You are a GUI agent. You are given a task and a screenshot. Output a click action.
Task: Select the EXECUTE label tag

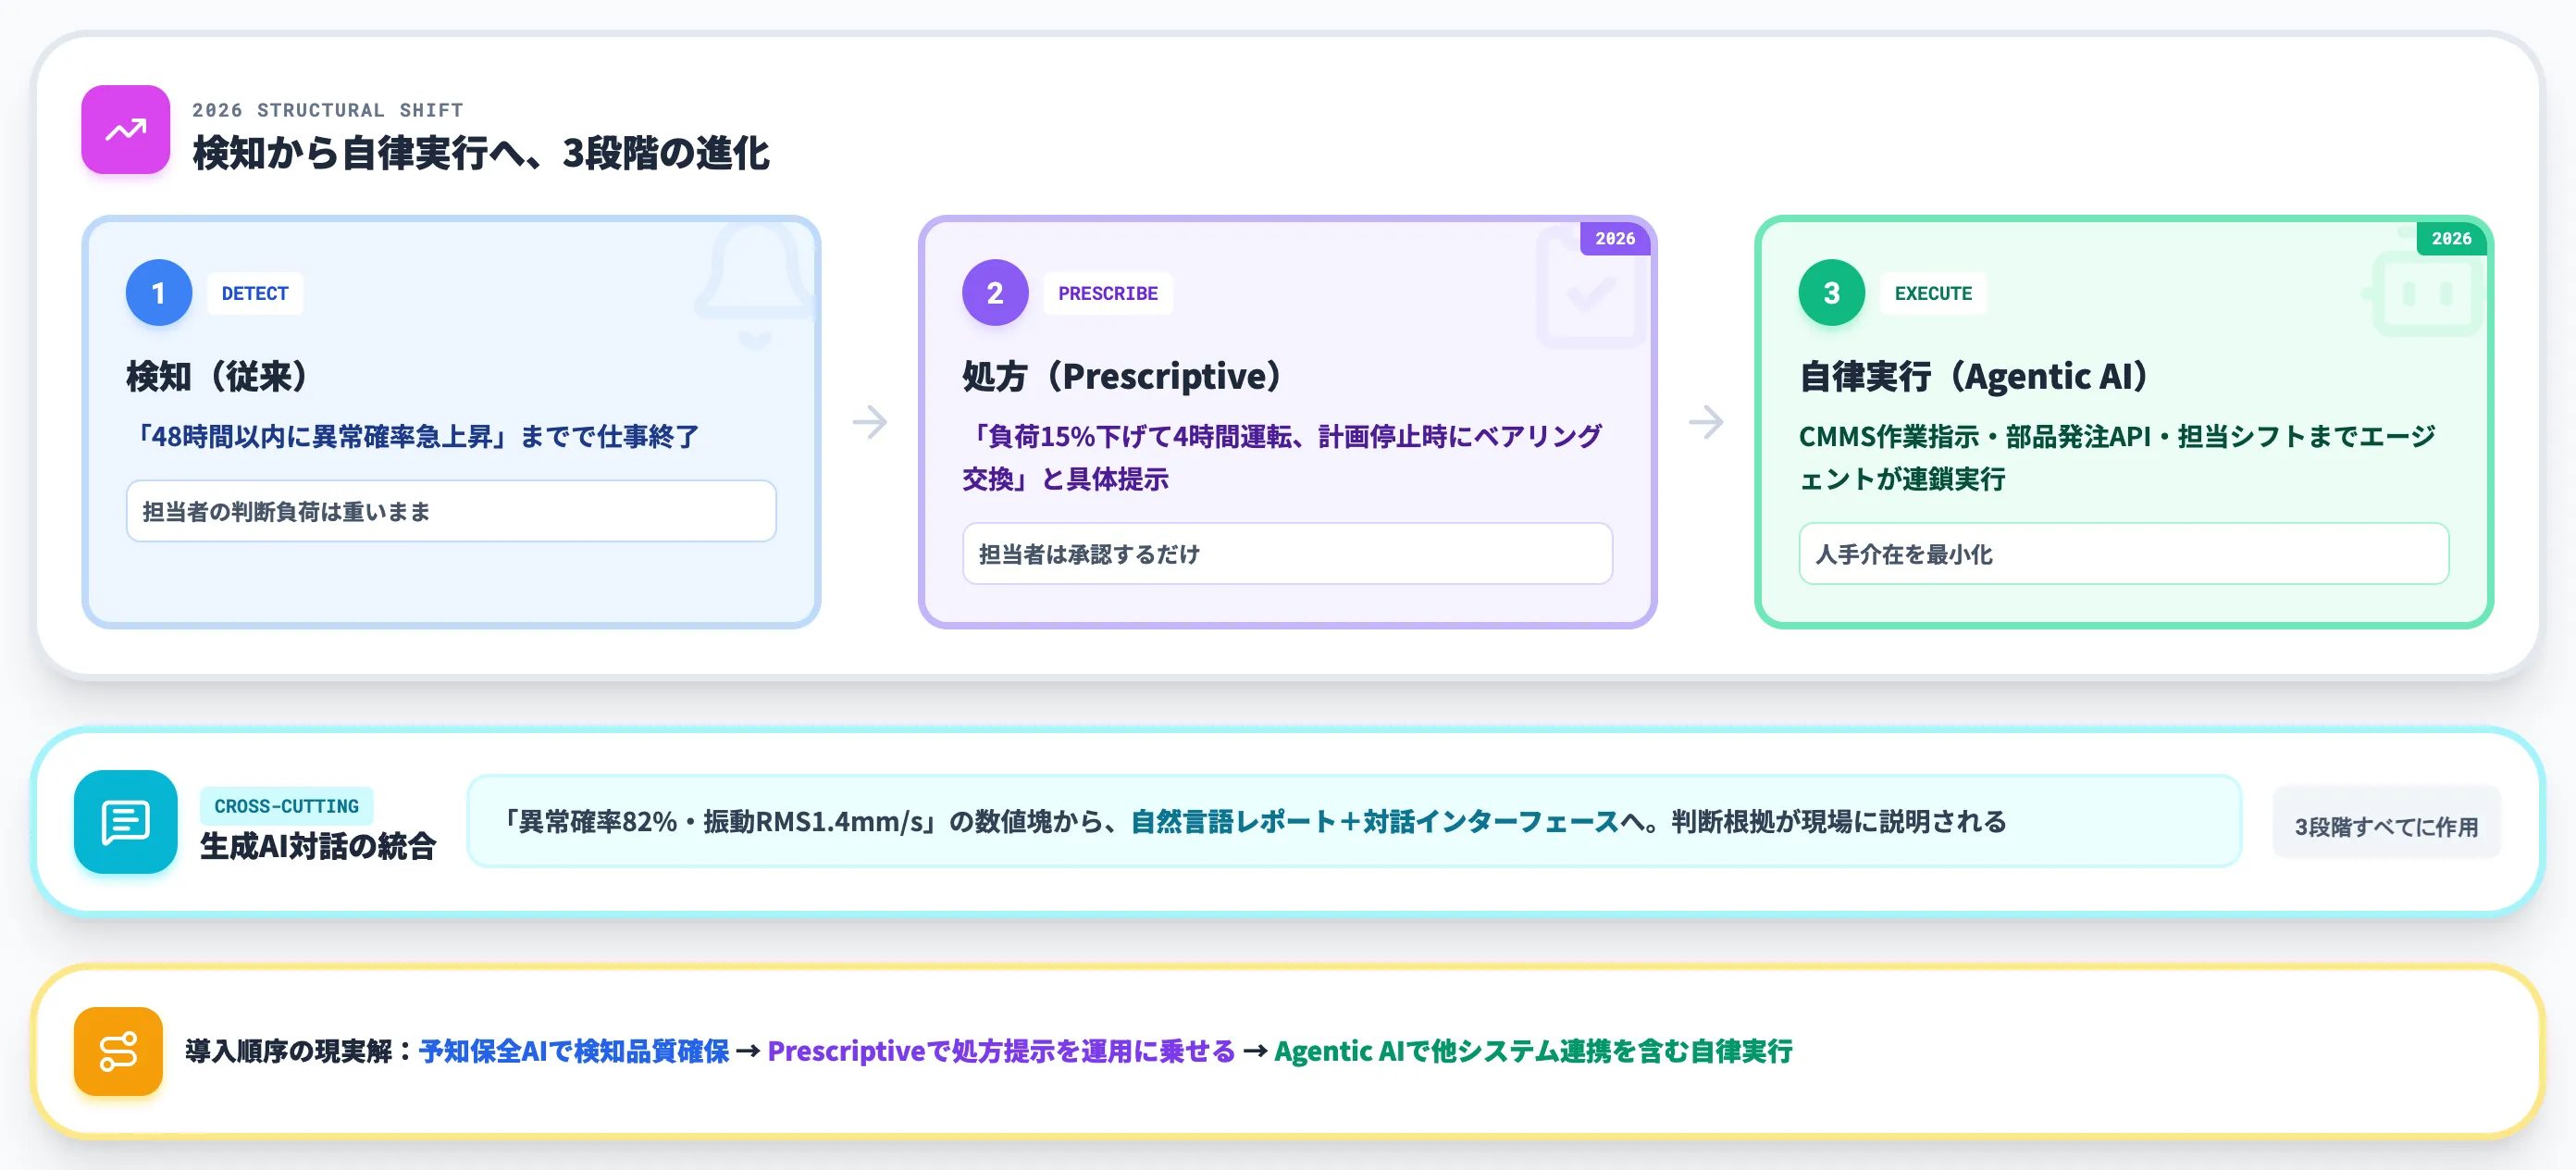1933,293
